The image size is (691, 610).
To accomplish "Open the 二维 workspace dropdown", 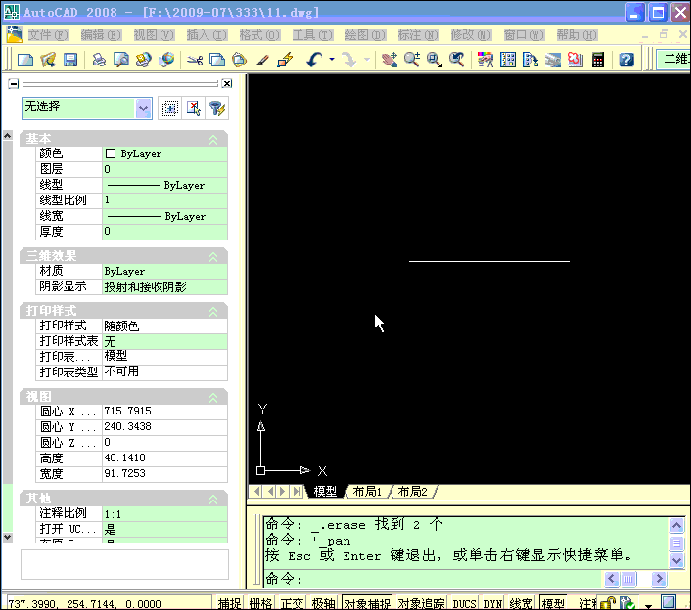I will coord(673,59).
